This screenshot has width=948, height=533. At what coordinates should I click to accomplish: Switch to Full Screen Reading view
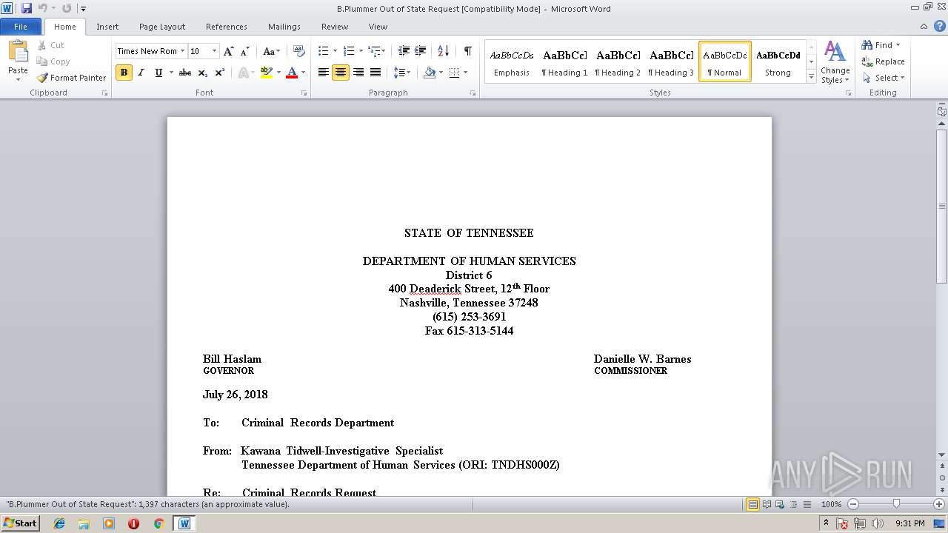click(x=766, y=504)
